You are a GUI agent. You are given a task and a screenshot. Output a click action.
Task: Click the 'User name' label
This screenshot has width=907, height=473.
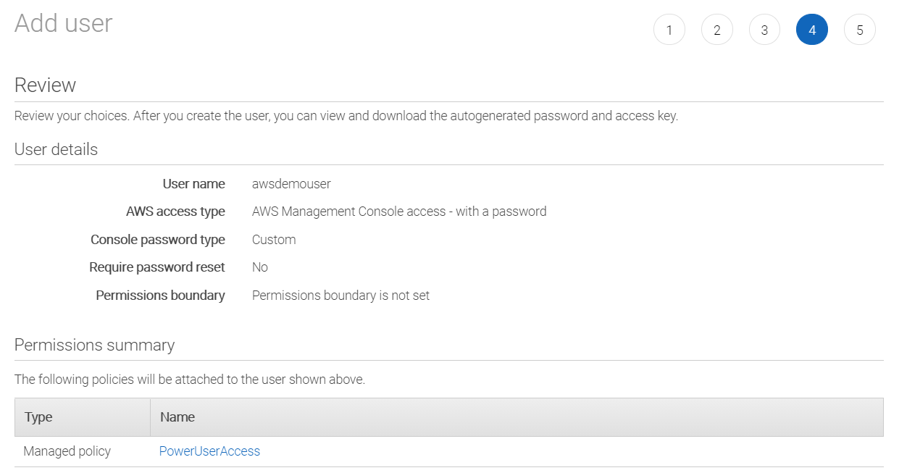pos(193,184)
